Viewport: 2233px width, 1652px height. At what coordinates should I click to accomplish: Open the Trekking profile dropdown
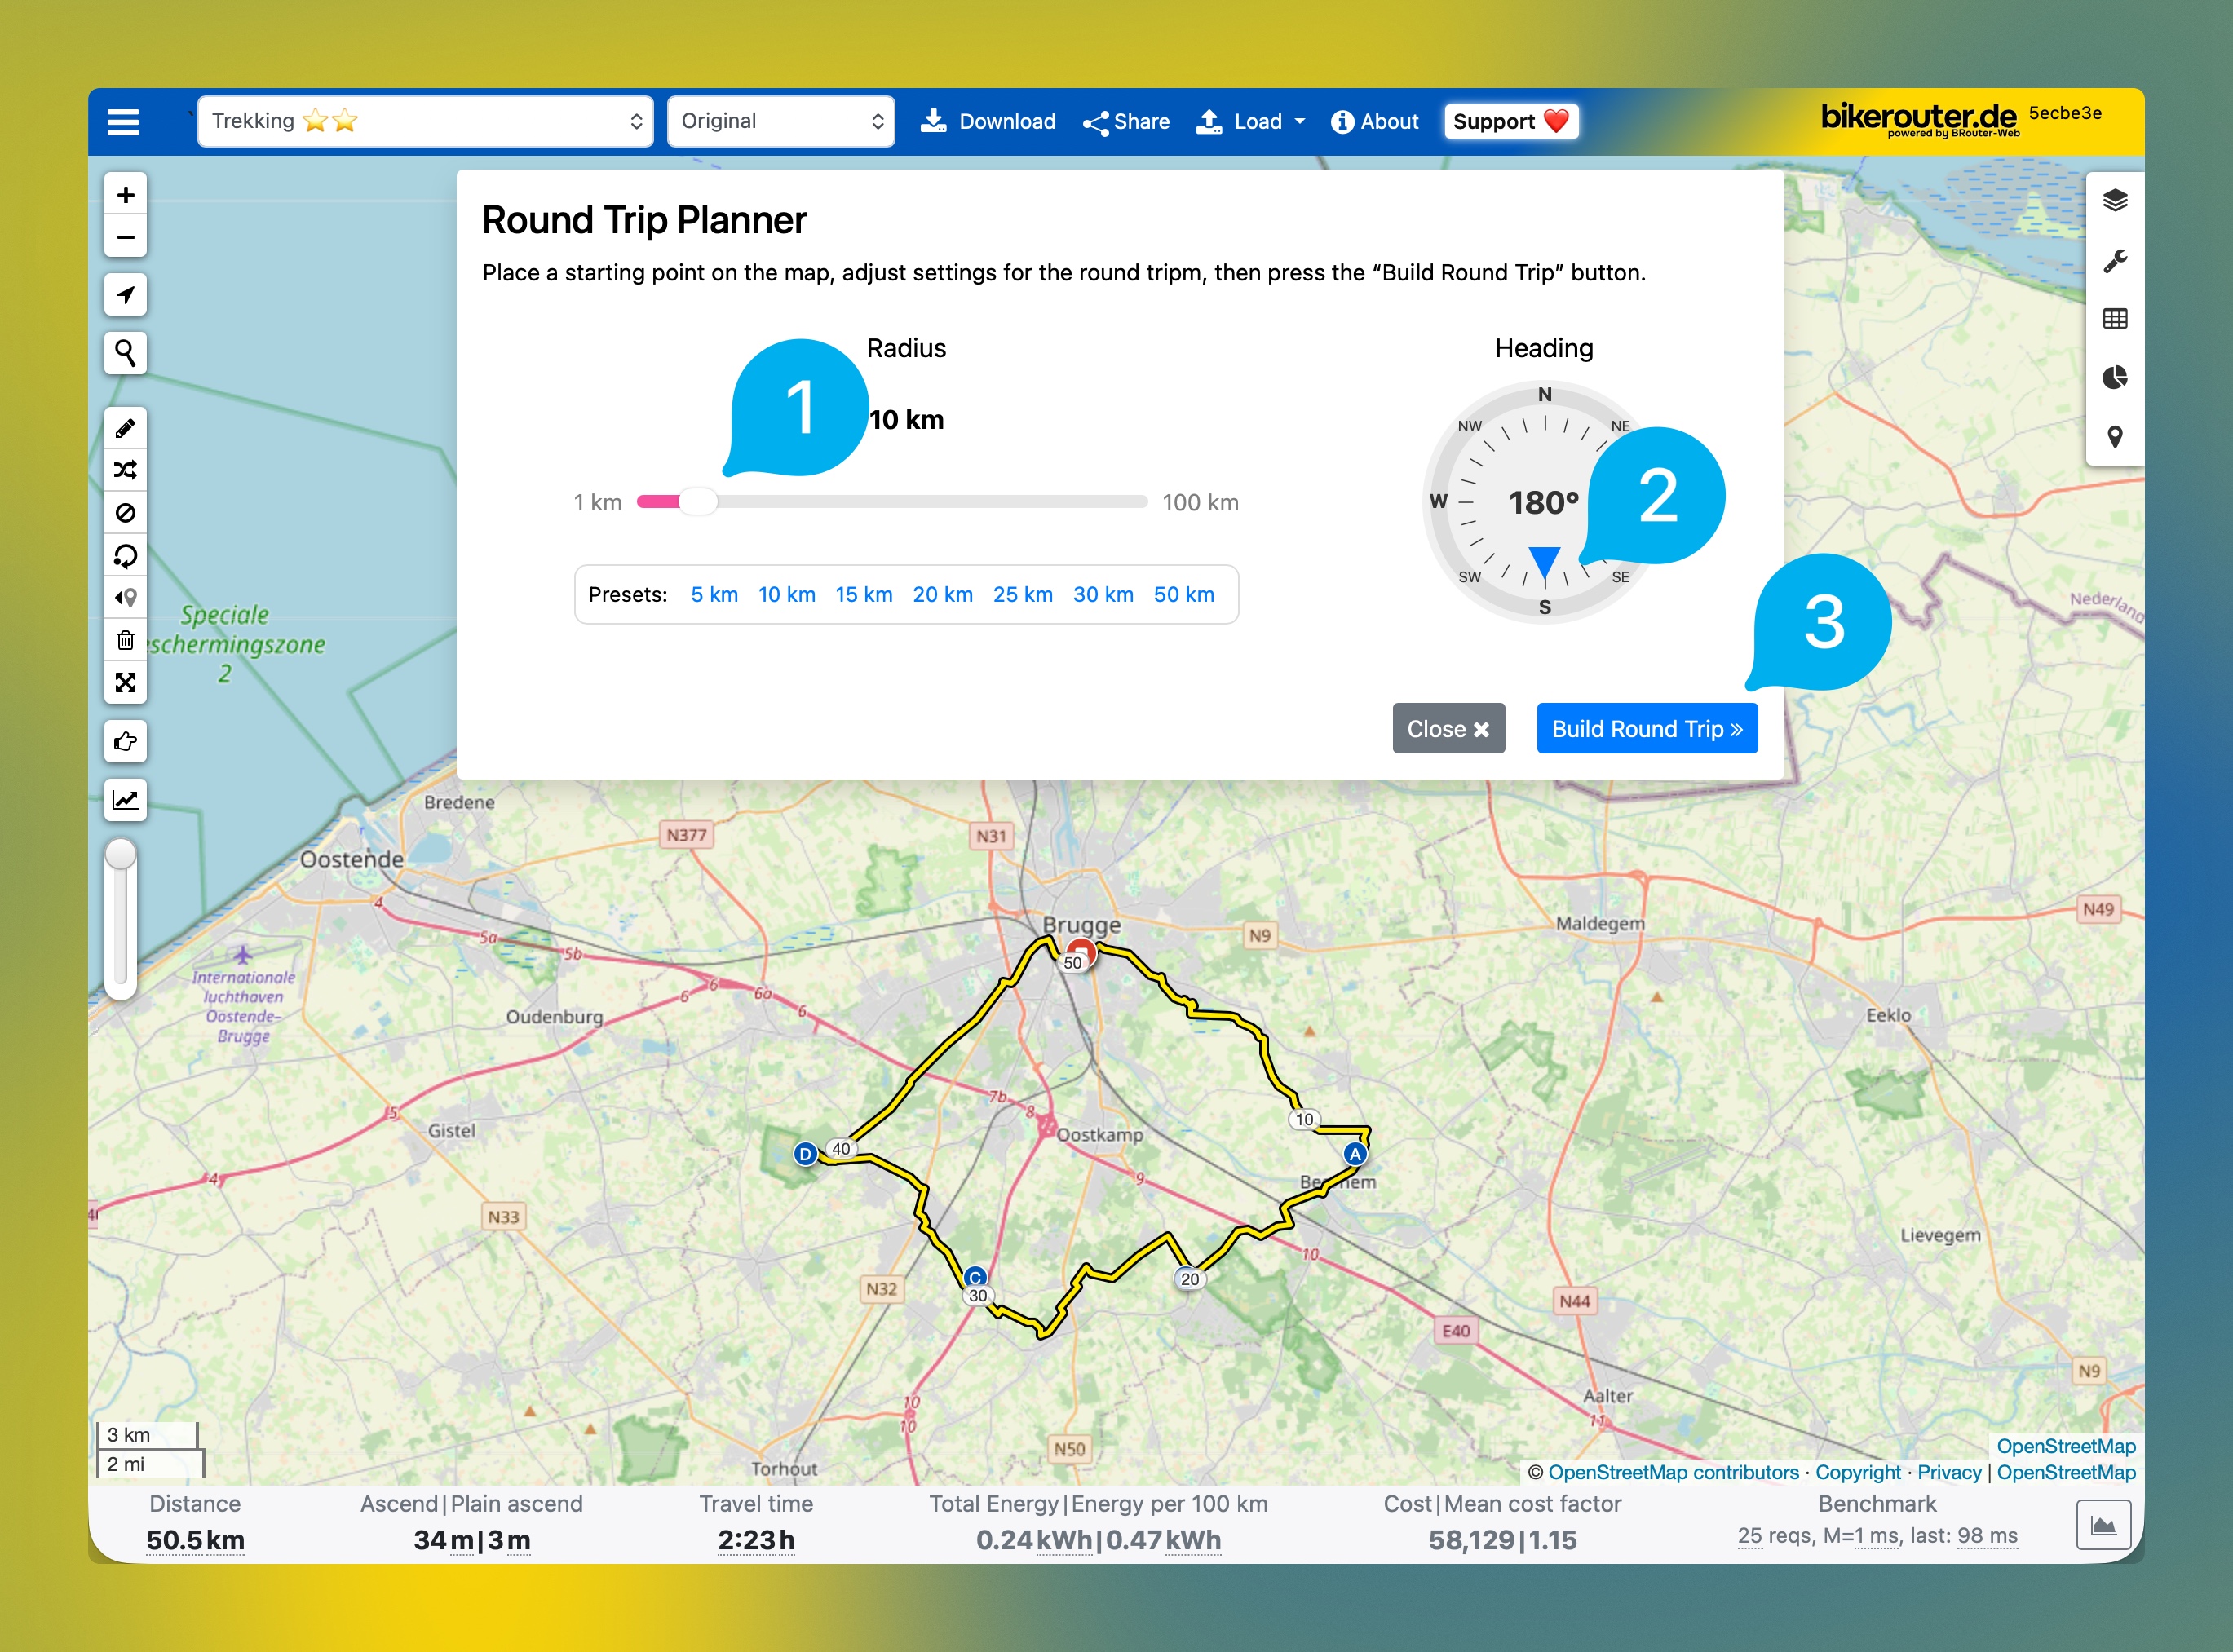click(425, 122)
